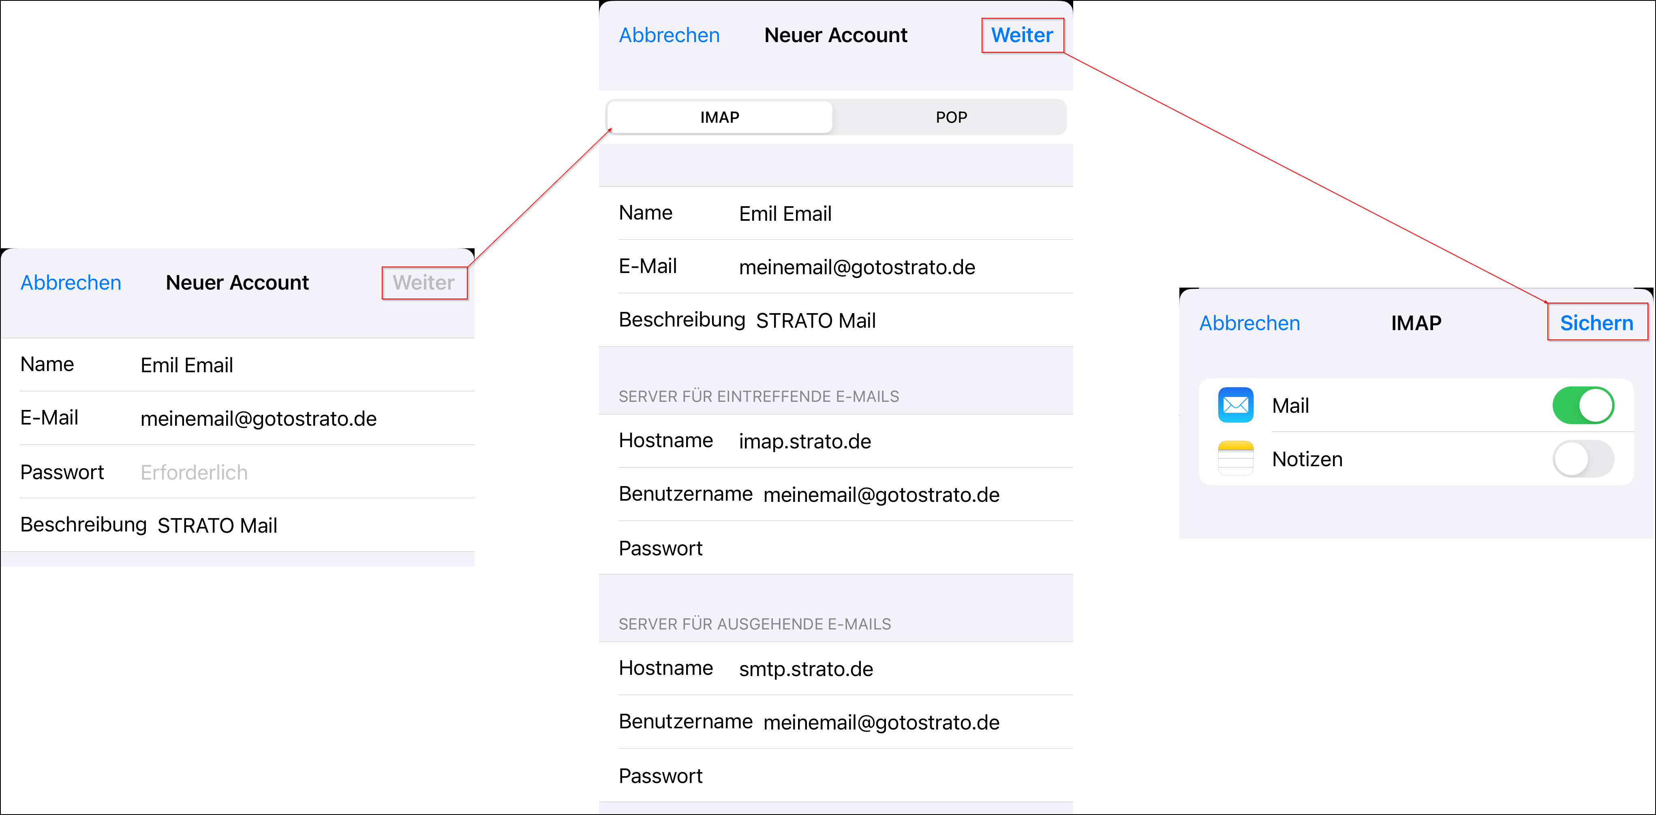Tap Abbrechen on the IMAP settings screen
Image resolution: width=1656 pixels, height=815 pixels.
click(x=1249, y=323)
